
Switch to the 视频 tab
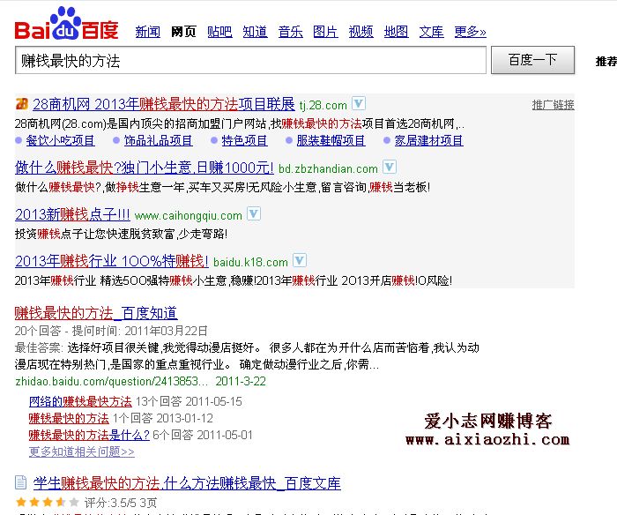(x=361, y=32)
